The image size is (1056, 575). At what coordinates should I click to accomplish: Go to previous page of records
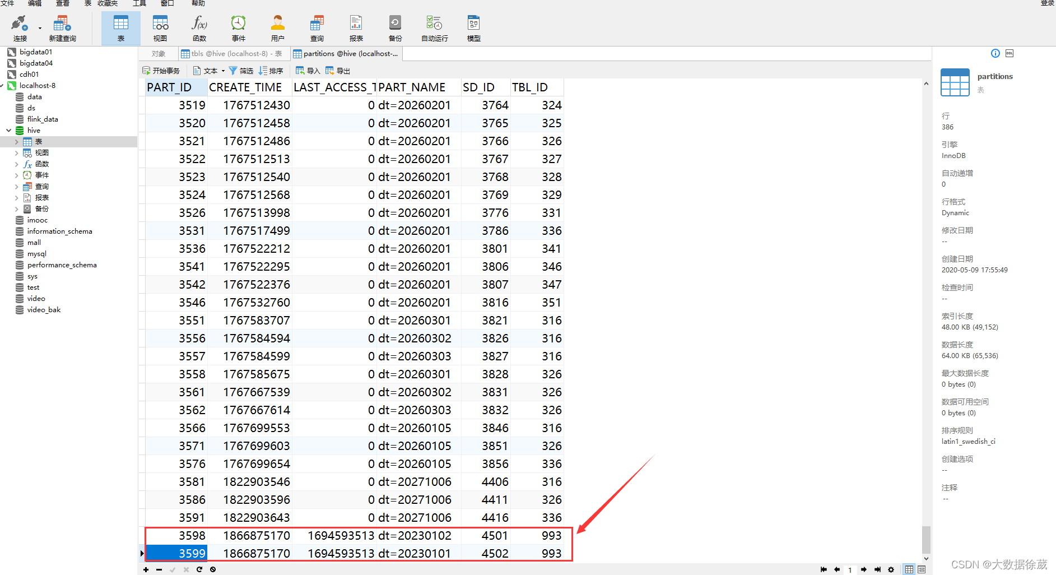[x=837, y=569]
